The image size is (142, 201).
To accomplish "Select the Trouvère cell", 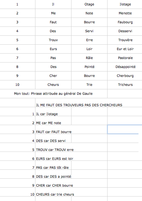I will (x=125, y=40).
